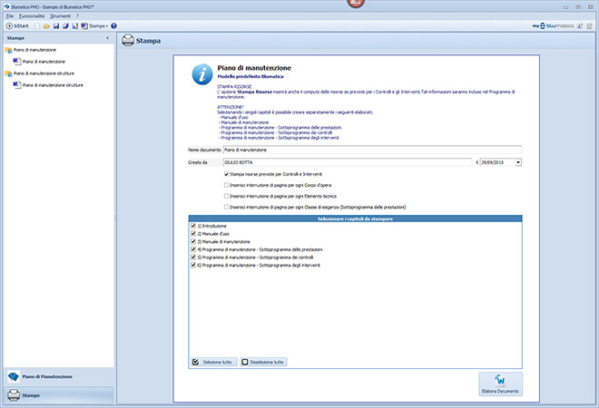This screenshot has height=408, width=599.
Task: Enable page break for each Corpo d'opera
Action: 227,185
